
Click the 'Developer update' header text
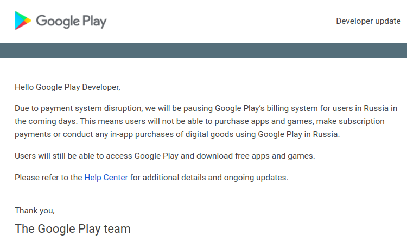pos(368,21)
